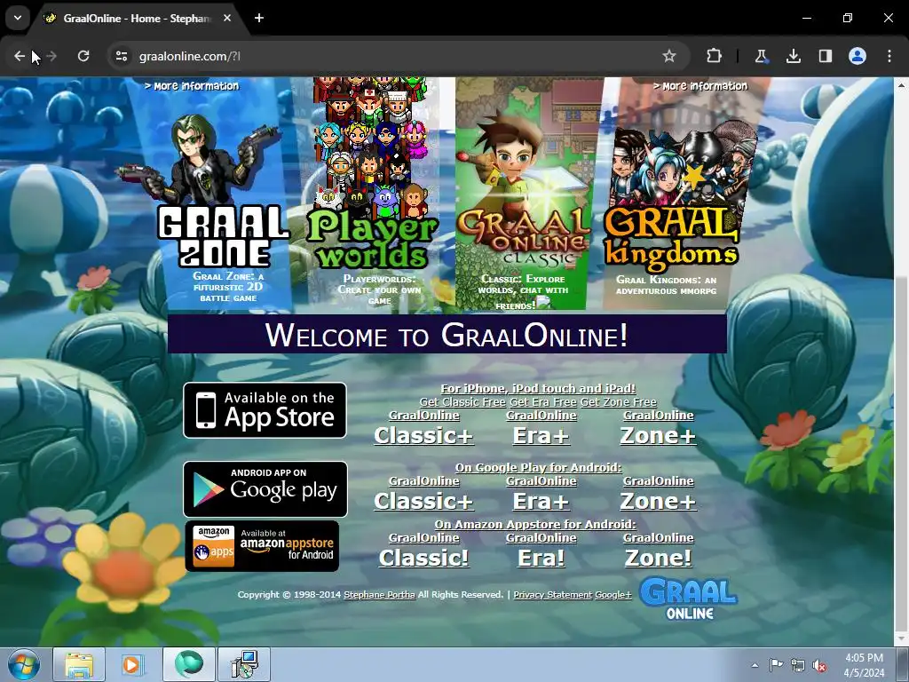Open Amazon Appstore Era! link

[541, 552]
